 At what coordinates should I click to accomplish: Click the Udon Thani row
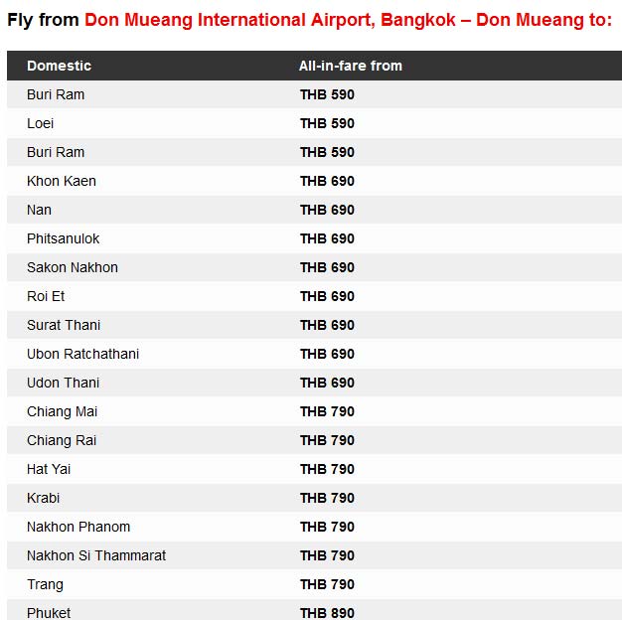64,383
